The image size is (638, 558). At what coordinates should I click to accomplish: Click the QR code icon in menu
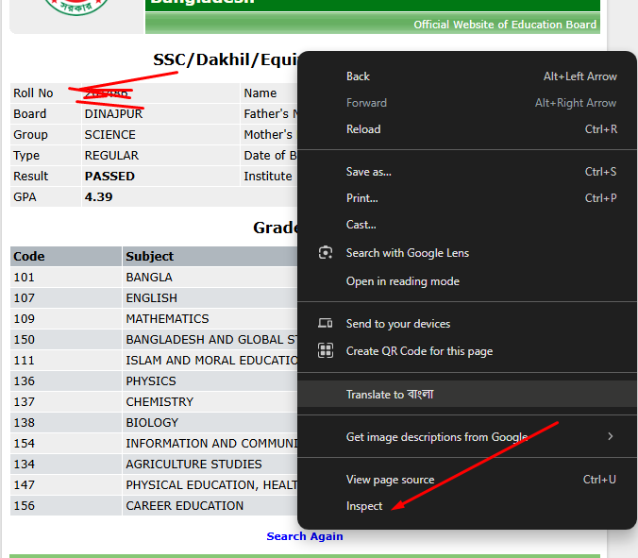coord(326,351)
